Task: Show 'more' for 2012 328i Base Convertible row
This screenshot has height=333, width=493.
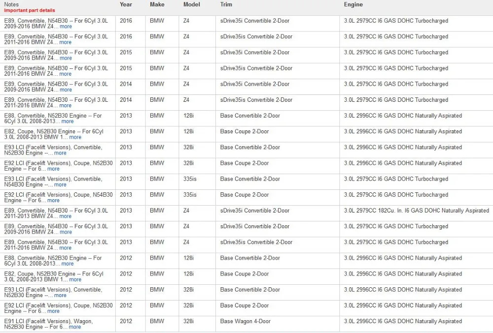Action: (60, 296)
